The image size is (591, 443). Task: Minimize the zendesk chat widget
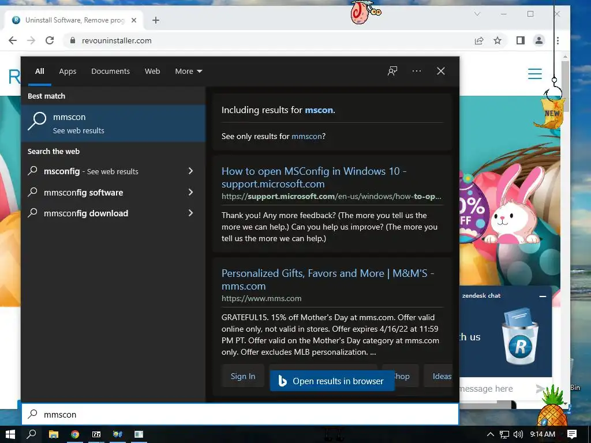point(543,296)
